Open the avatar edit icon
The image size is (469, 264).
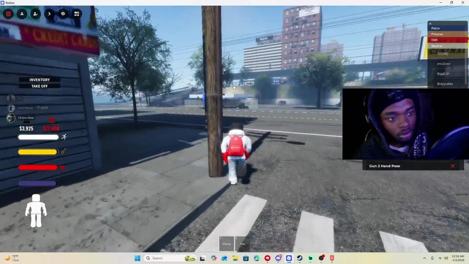pyautogui.click(x=35, y=14)
